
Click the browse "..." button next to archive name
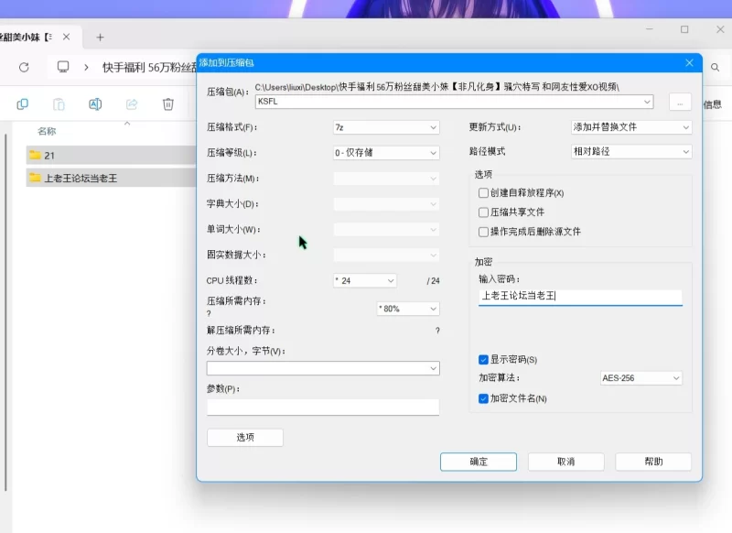(679, 102)
